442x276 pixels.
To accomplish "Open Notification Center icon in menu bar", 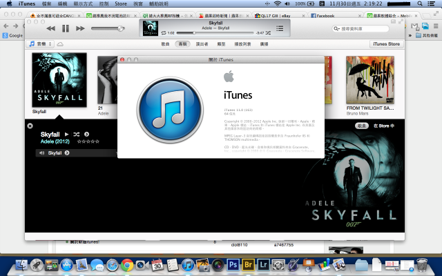I will coord(431,3).
